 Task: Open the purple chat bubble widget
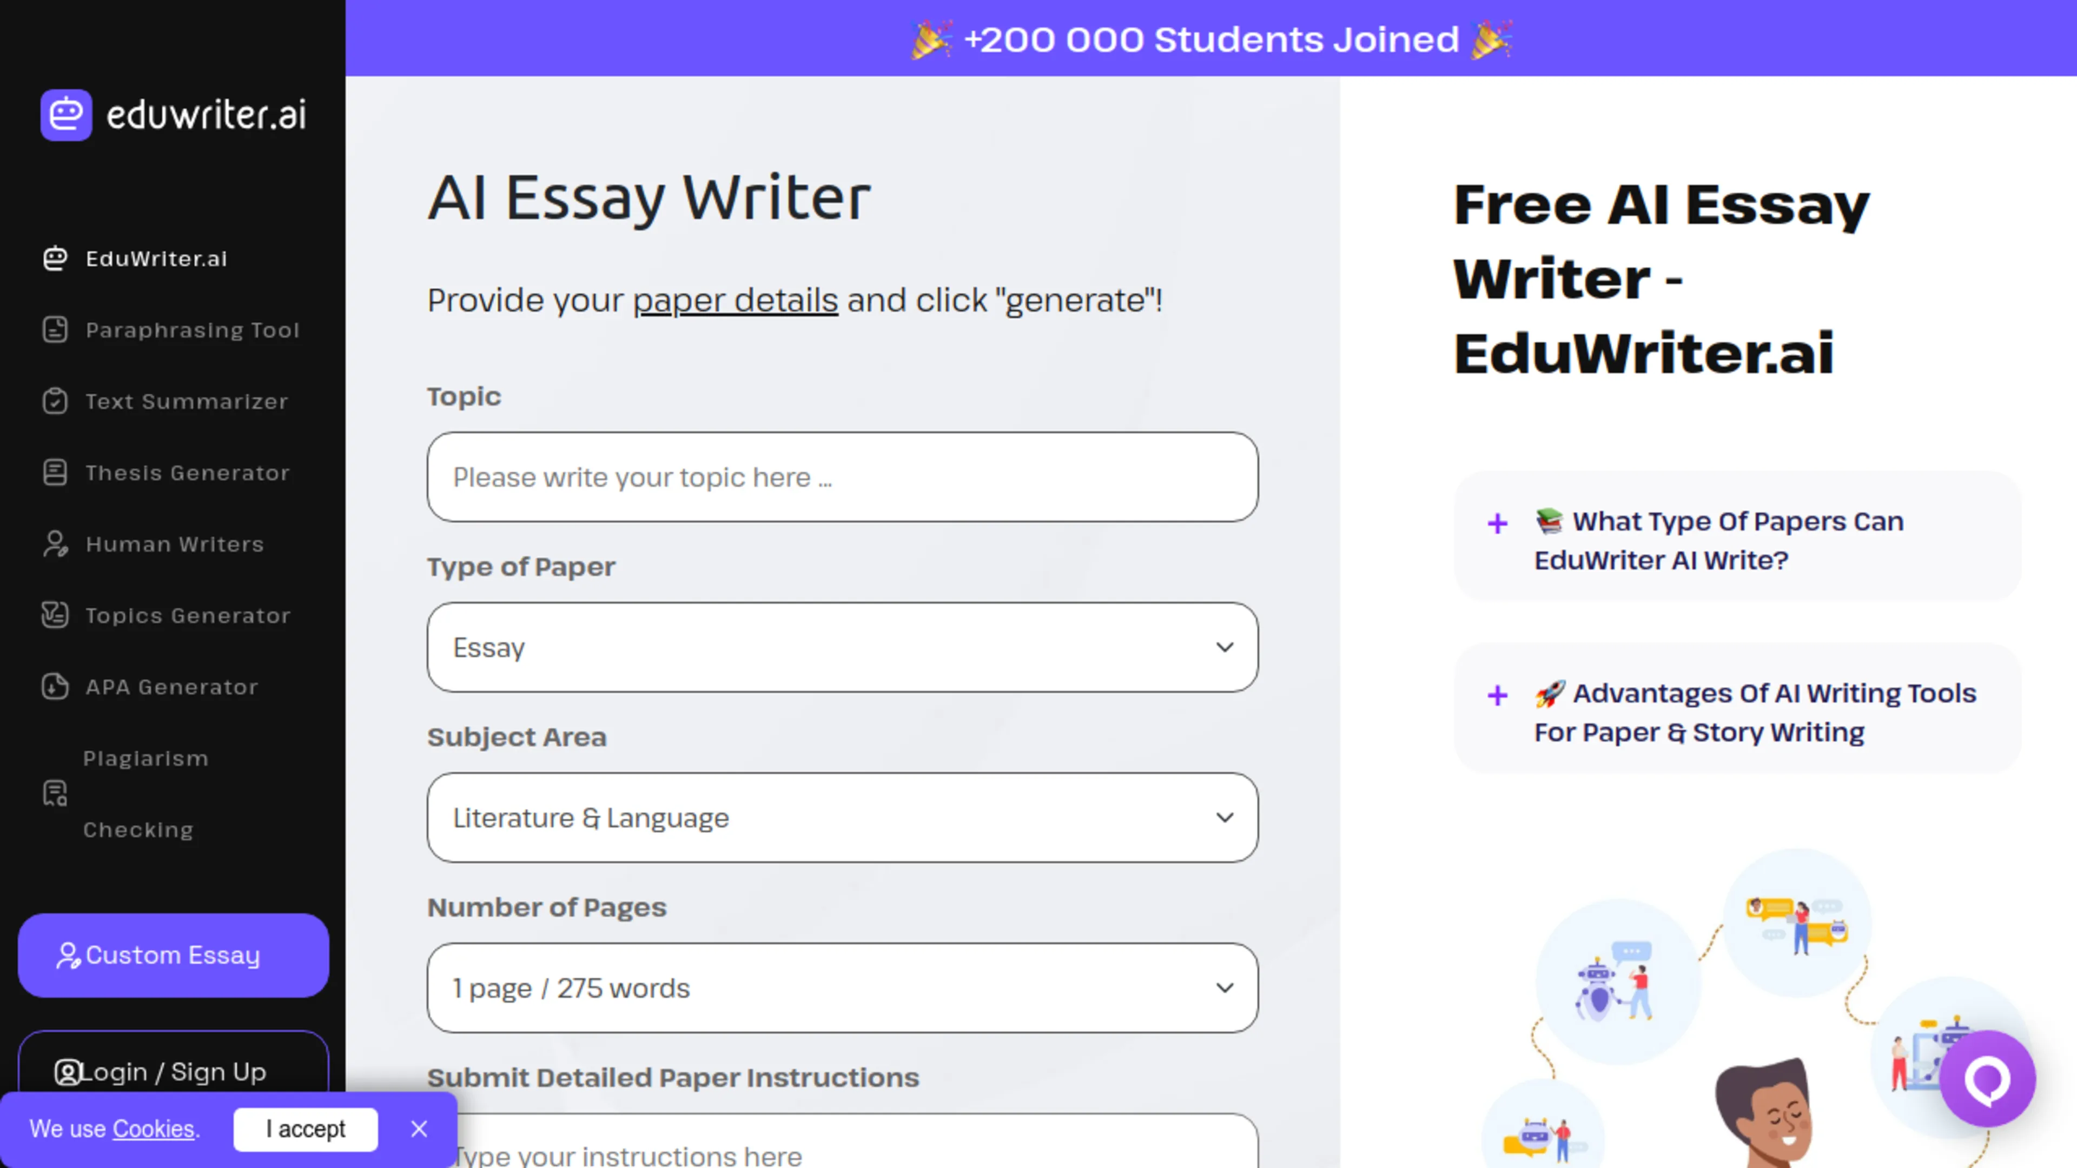pos(1988,1079)
